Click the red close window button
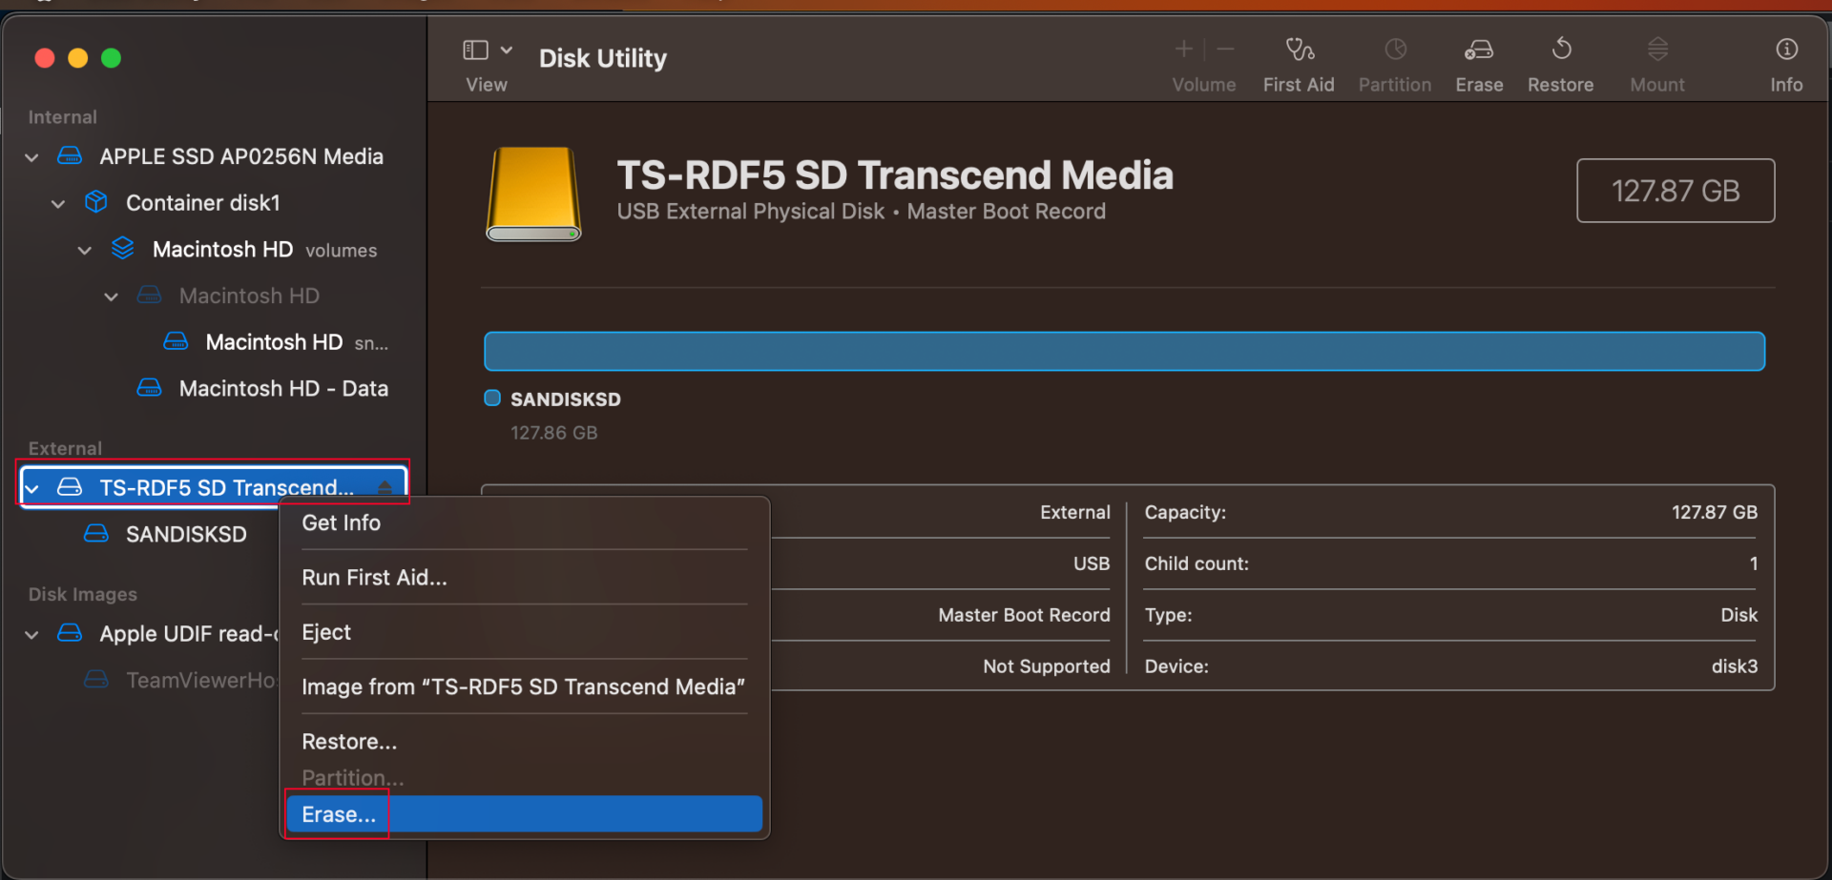 pyautogui.click(x=44, y=58)
